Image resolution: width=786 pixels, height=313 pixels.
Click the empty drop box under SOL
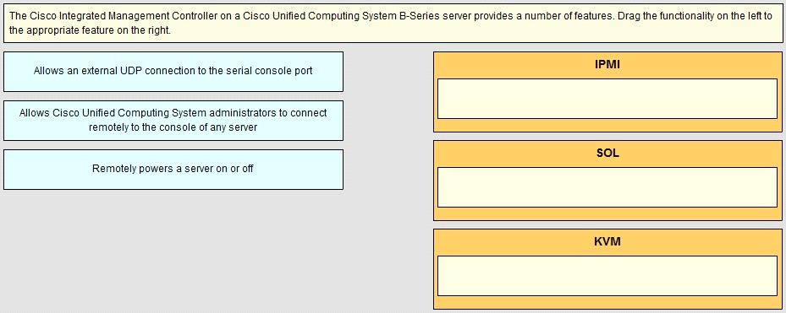(x=607, y=187)
